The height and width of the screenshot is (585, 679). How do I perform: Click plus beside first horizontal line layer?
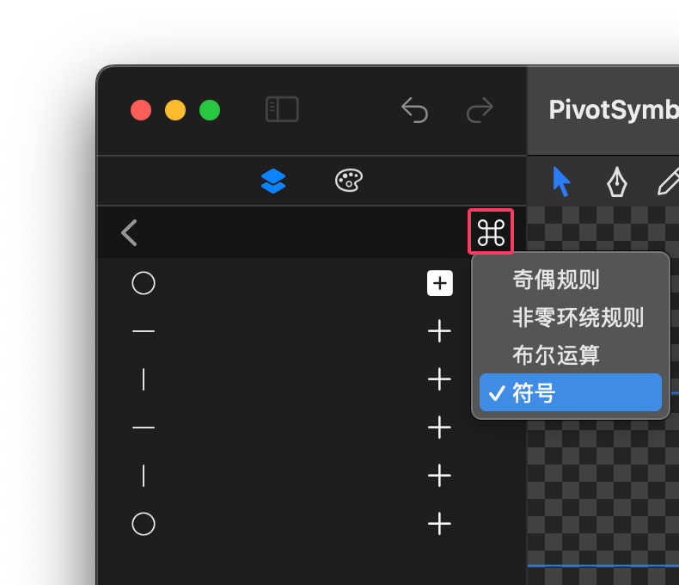(439, 331)
